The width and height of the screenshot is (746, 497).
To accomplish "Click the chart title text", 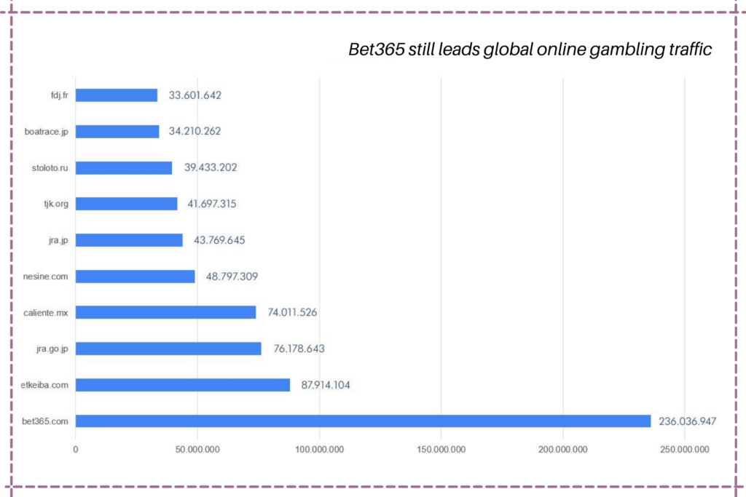I will pos(530,49).
